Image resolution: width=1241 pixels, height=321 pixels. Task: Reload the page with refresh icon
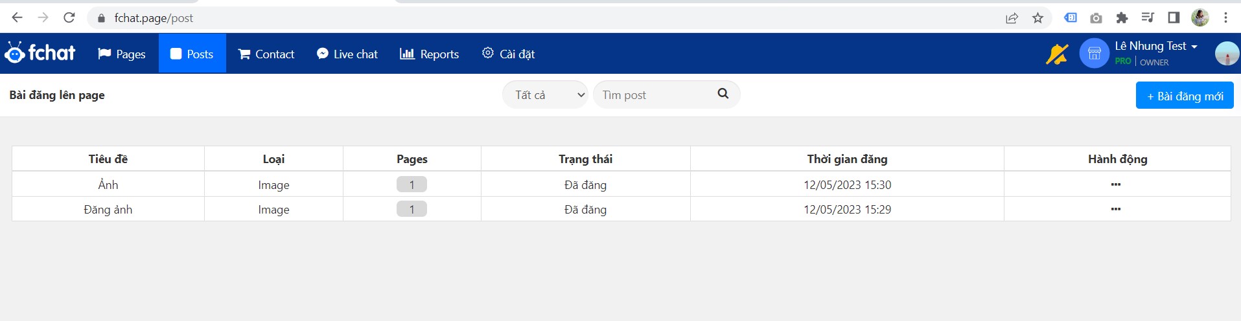pyautogui.click(x=69, y=18)
